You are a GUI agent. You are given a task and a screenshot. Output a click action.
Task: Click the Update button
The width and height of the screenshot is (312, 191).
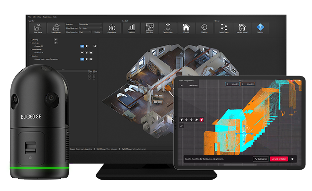98,32
